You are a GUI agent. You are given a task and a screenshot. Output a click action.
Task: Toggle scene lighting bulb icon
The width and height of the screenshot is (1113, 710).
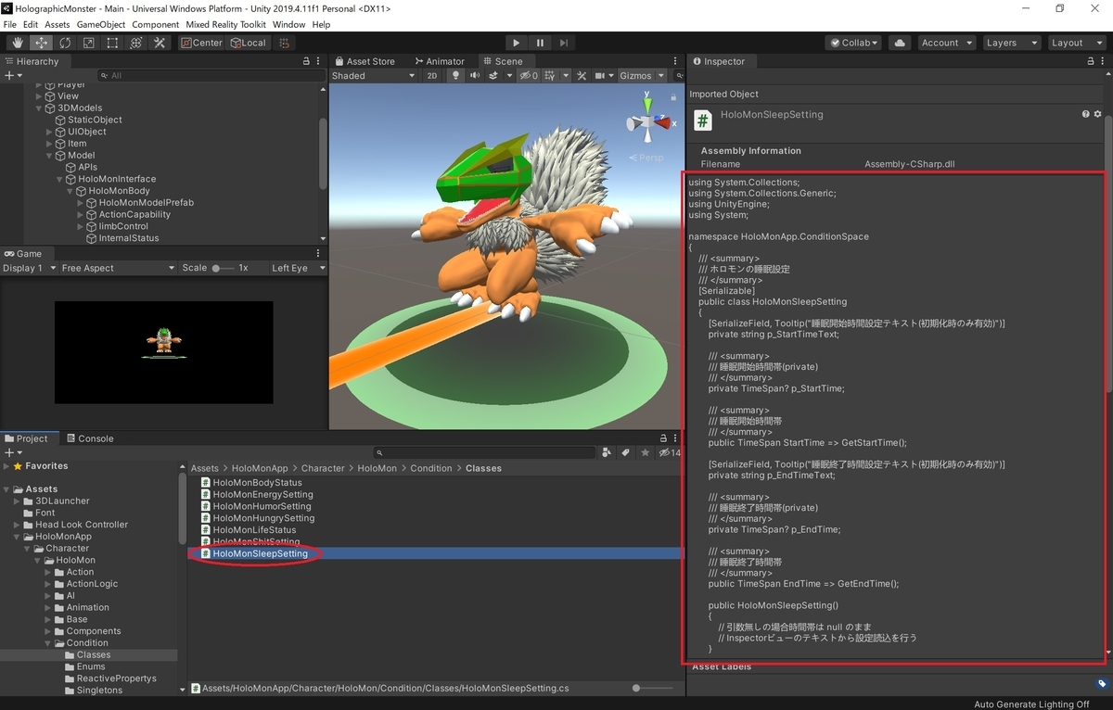(x=455, y=76)
